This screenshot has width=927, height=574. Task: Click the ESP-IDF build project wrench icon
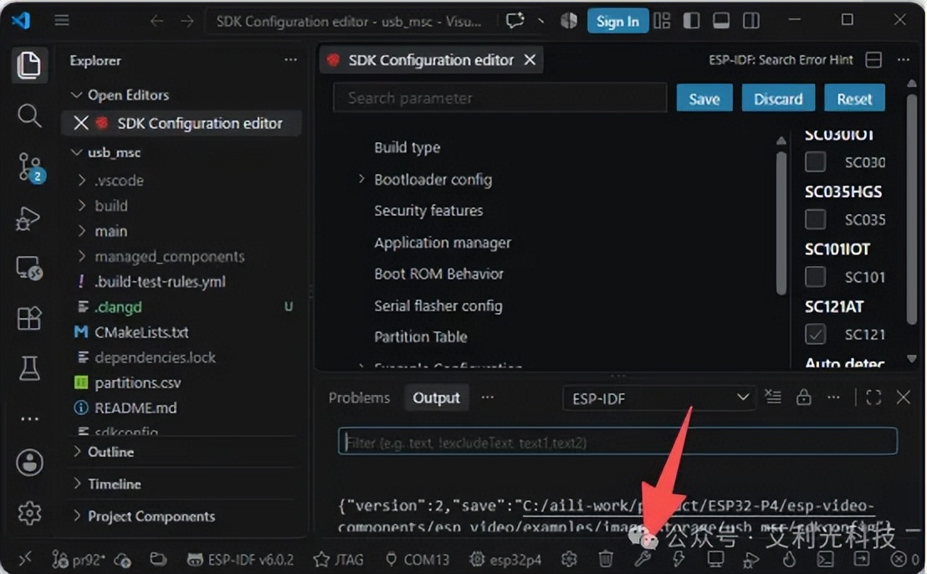coord(643,559)
